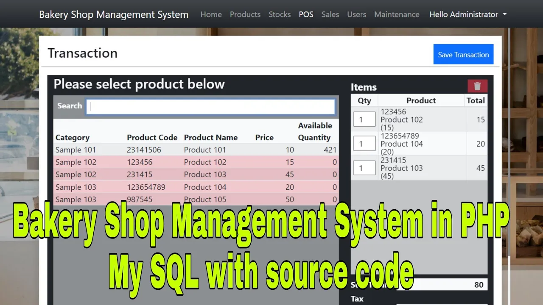This screenshot has width=543, height=305.
Task: Click the Available Quantity column header
Action: pyautogui.click(x=314, y=131)
